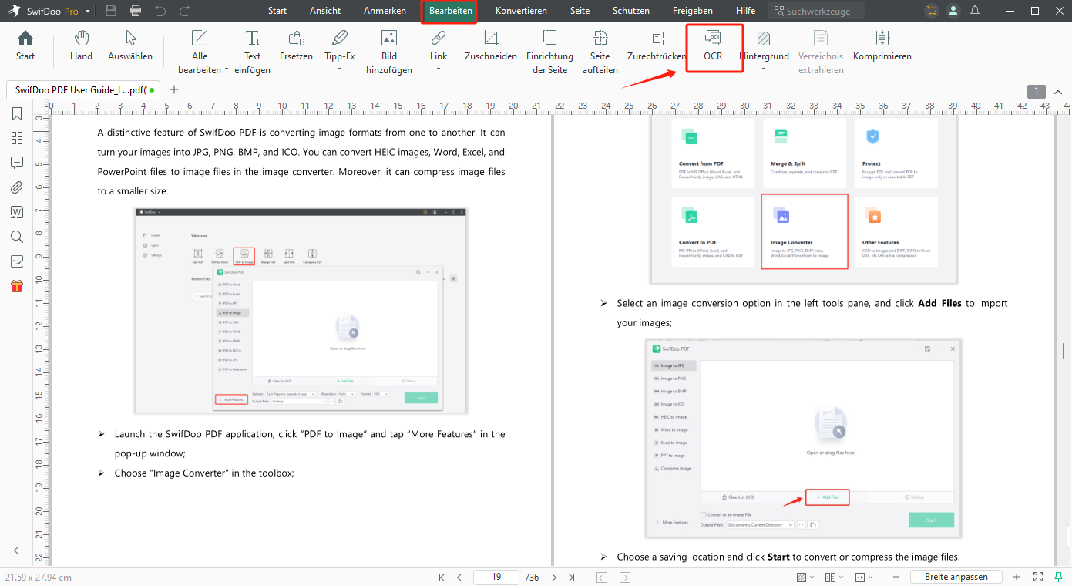The height and width of the screenshot is (586, 1072).
Task: Zoom out with the minus button
Action: tap(896, 577)
